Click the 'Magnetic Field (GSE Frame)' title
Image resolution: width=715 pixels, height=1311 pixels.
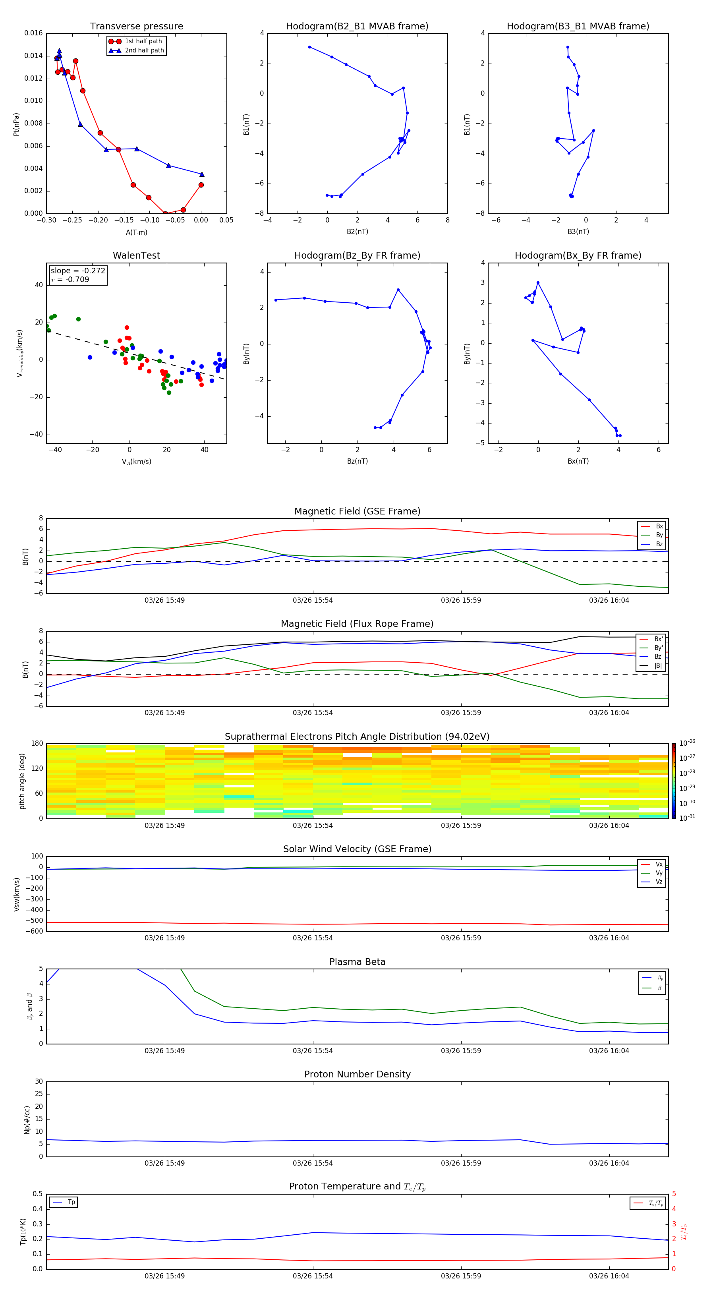357,511
